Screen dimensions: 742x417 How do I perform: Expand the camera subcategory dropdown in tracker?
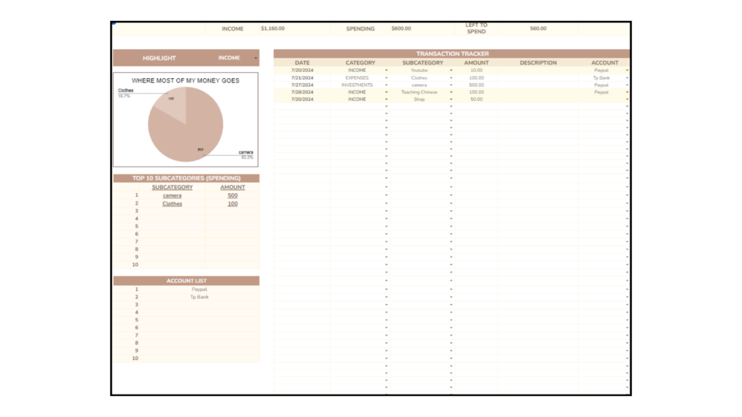point(451,85)
